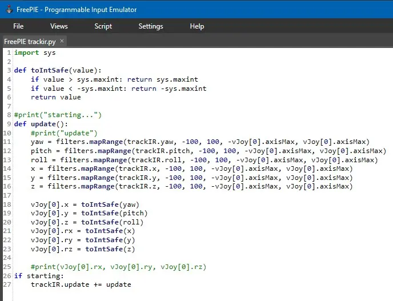The width and height of the screenshot is (393, 301).
Task: Click 'vJoy[0].rz = toIntSafe(z)' line
Action: pos(83,249)
